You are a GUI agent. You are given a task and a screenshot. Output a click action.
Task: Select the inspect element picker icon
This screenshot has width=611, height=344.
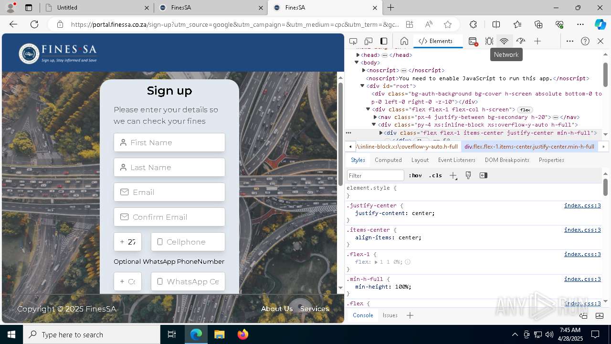tap(353, 41)
